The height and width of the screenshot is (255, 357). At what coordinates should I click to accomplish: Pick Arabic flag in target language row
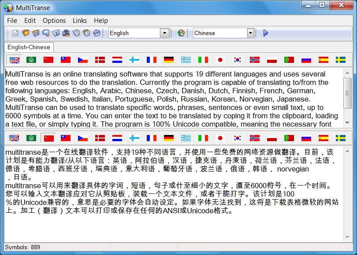click(31, 138)
